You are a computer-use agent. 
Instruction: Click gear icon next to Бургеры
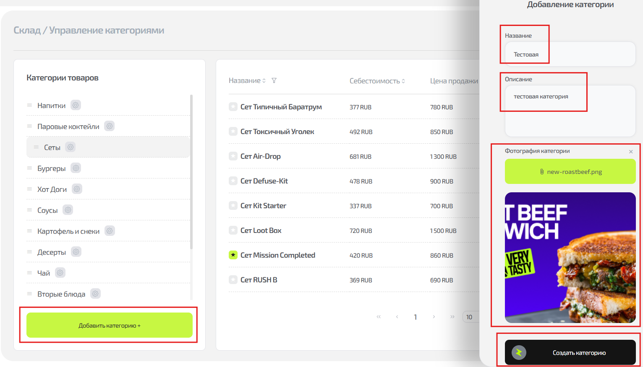tap(76, 168)
